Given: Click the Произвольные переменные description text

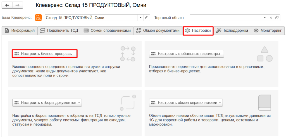Looking at the screenshot, I should click(x=206, y=69).
